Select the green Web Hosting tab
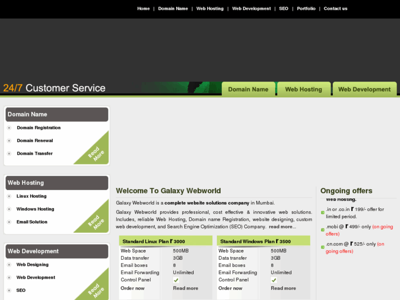 tap(304, 89)
